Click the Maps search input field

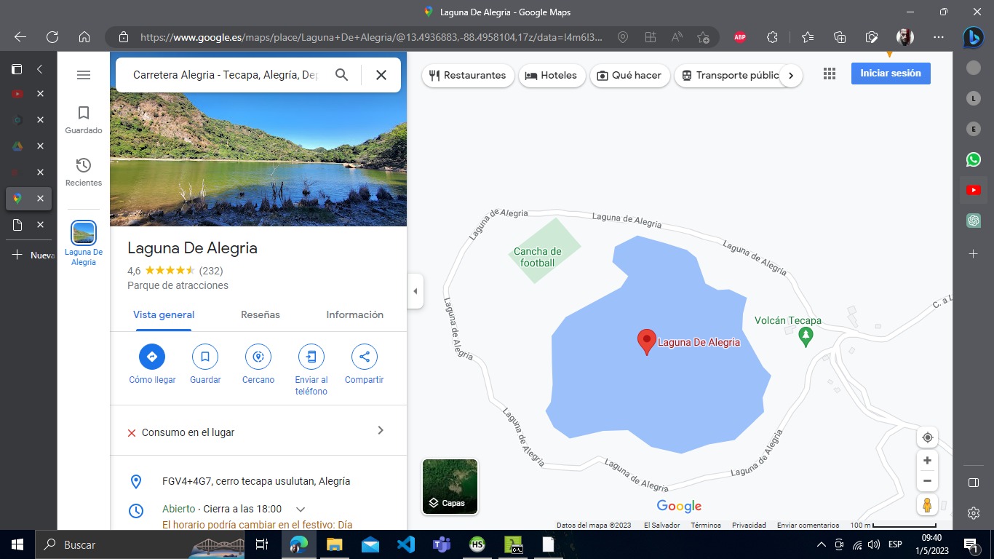click(226, 75)
